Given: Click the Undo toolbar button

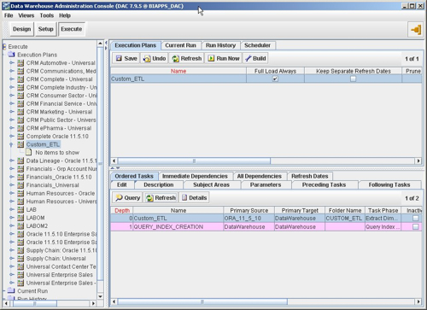Looking at the screenshot, I should click(155, 58).
